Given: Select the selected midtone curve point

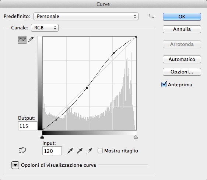Looking at the screenshot, I should 87,88.
